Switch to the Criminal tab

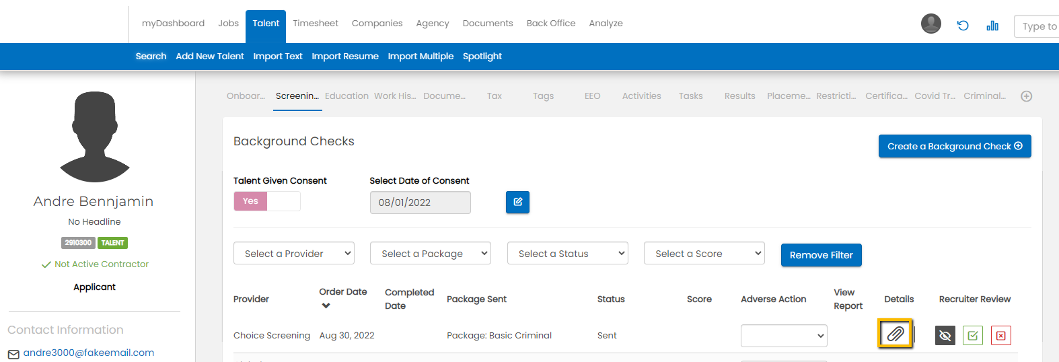(x=985, y=96)
